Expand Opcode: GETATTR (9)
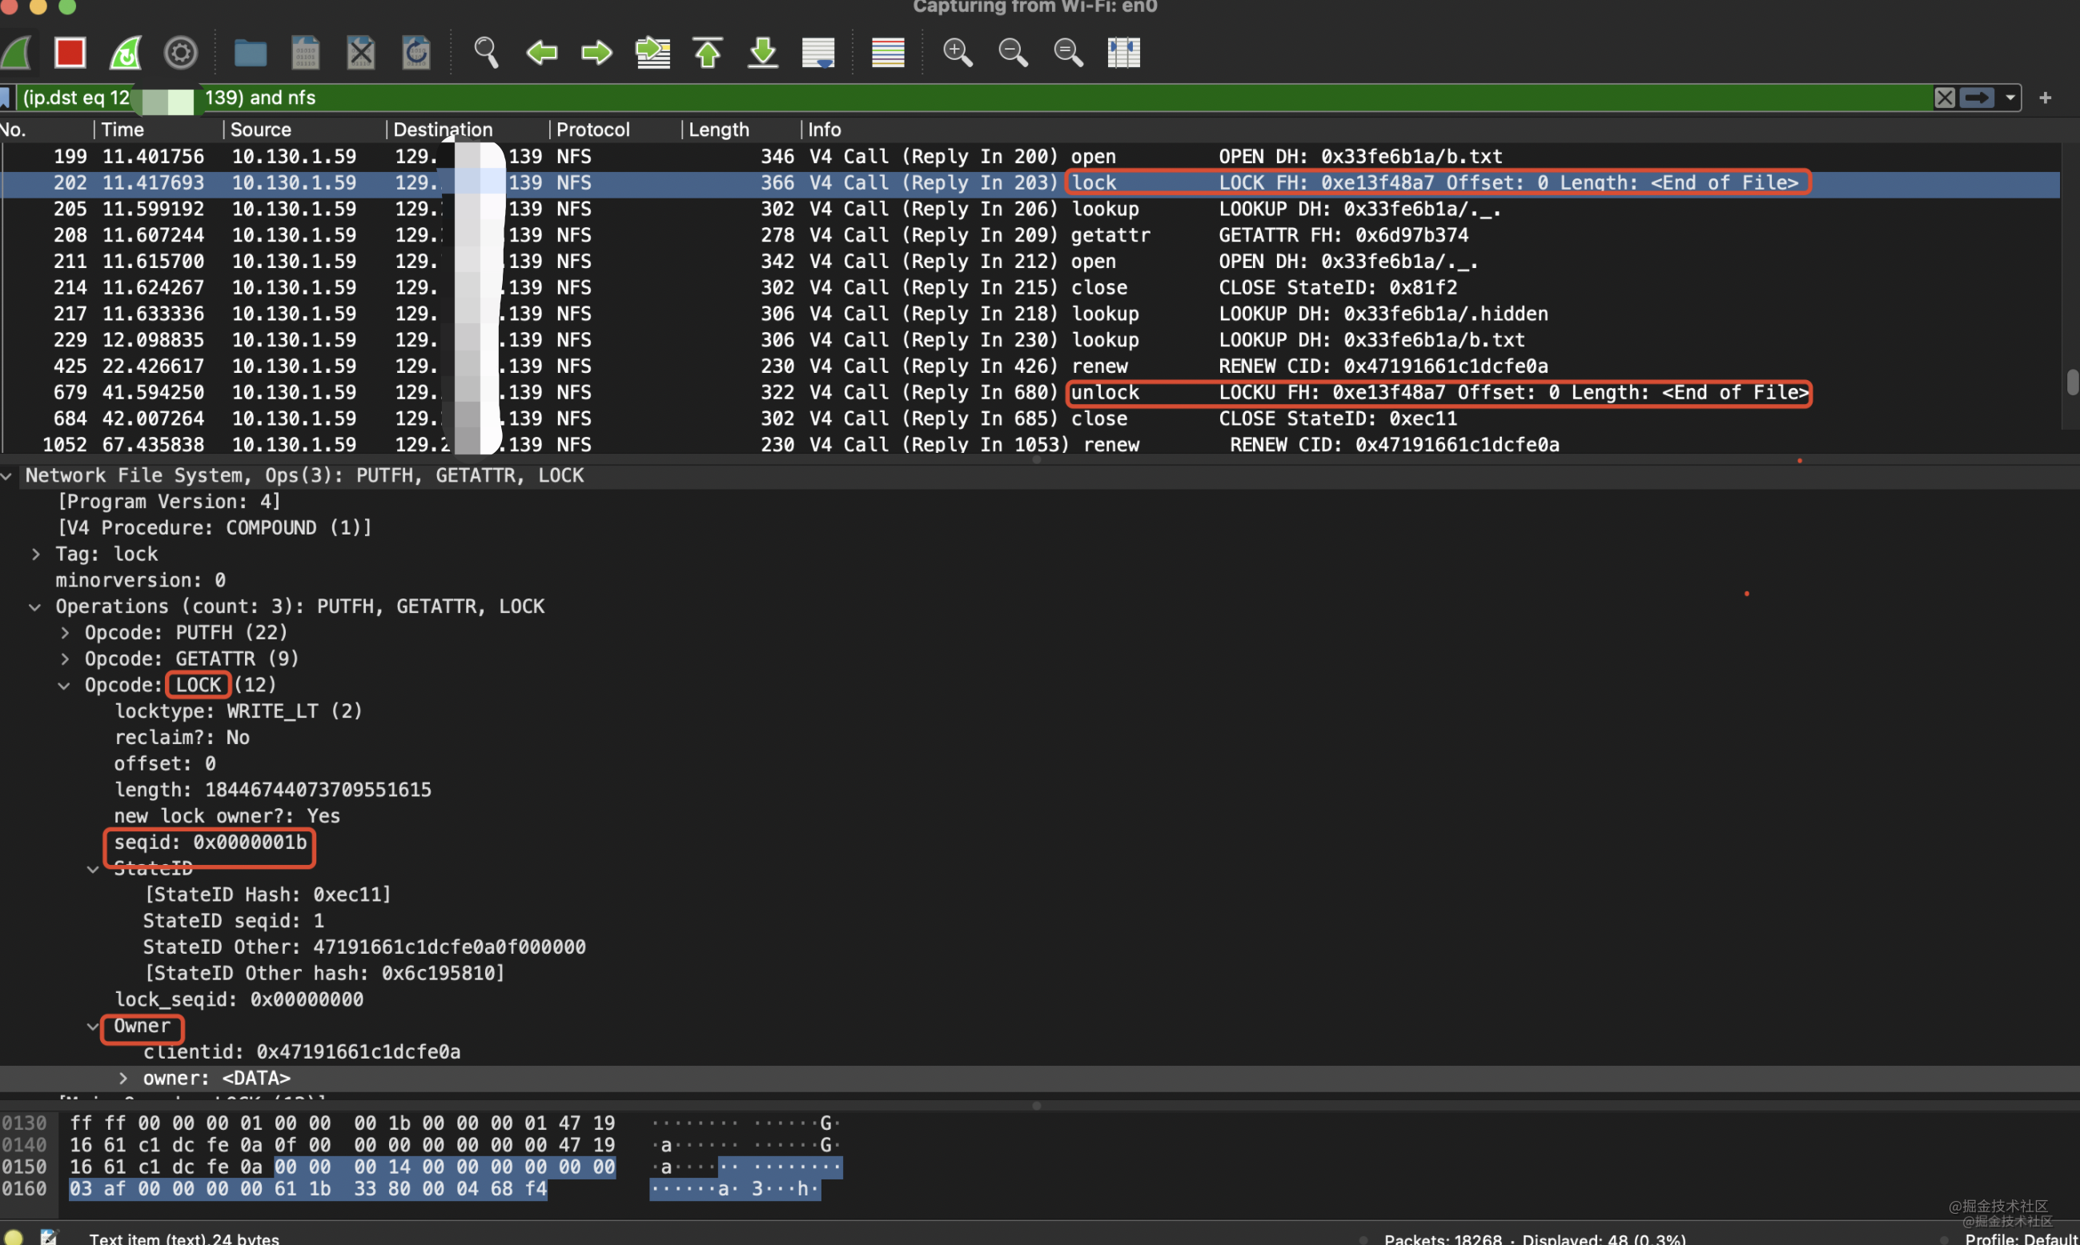 (x=66, y=659)
